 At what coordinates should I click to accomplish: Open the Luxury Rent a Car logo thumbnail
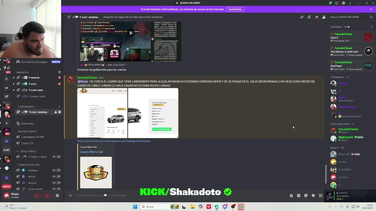[x=96, y=172]
